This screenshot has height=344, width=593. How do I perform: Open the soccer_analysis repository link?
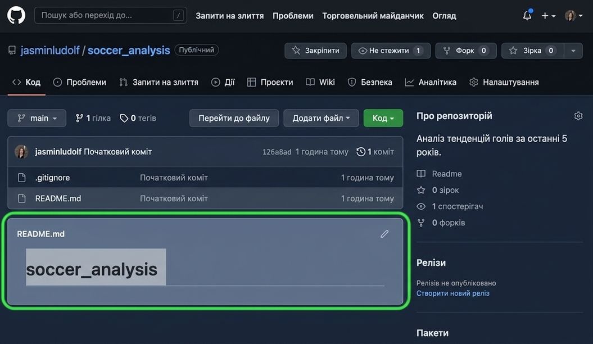[x=129, y=50]
